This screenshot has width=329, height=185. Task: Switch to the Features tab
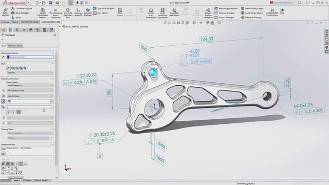pos(5,22)
